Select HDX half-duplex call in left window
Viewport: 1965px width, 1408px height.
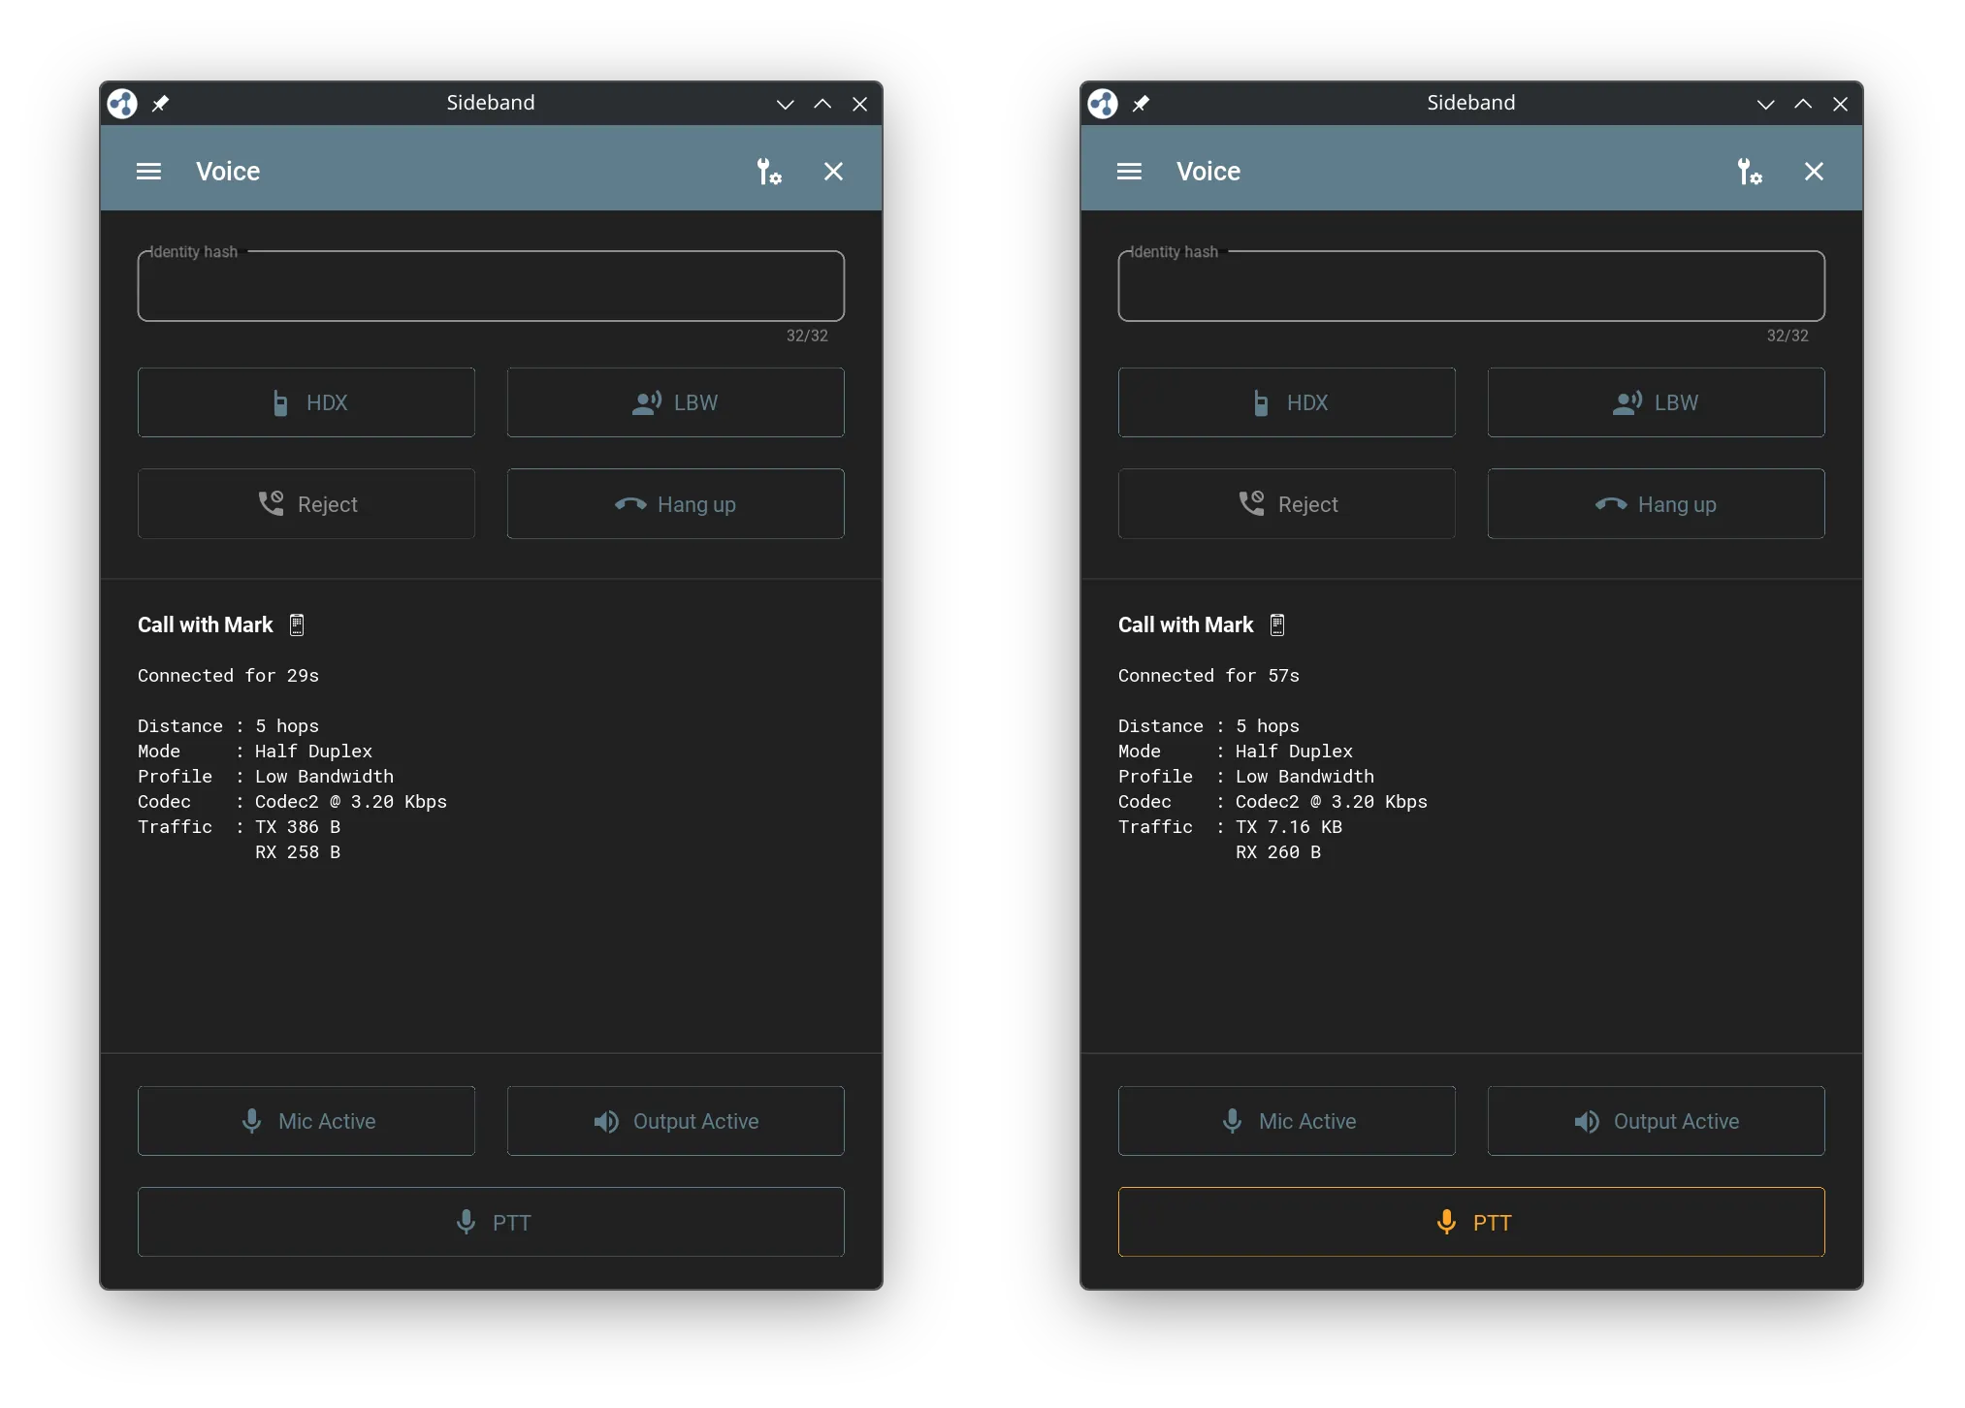pos(306,402)
